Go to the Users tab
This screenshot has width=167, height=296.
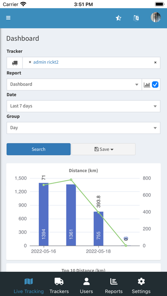pyautogui.click(x=86, y=285)
